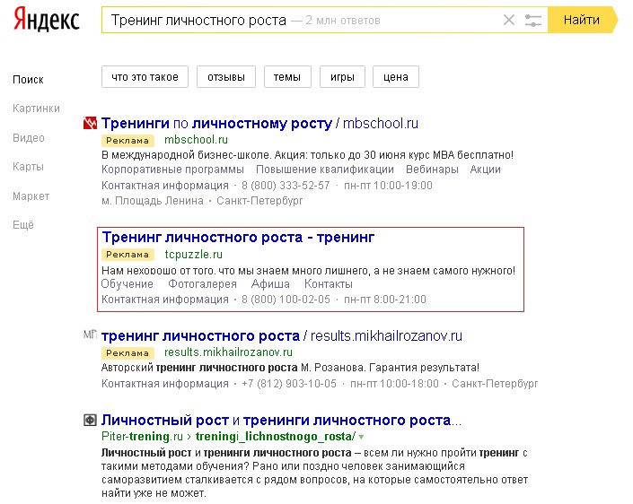Go to the Карты section
This screenshot has width=633, height=504.
pos(29,167)
